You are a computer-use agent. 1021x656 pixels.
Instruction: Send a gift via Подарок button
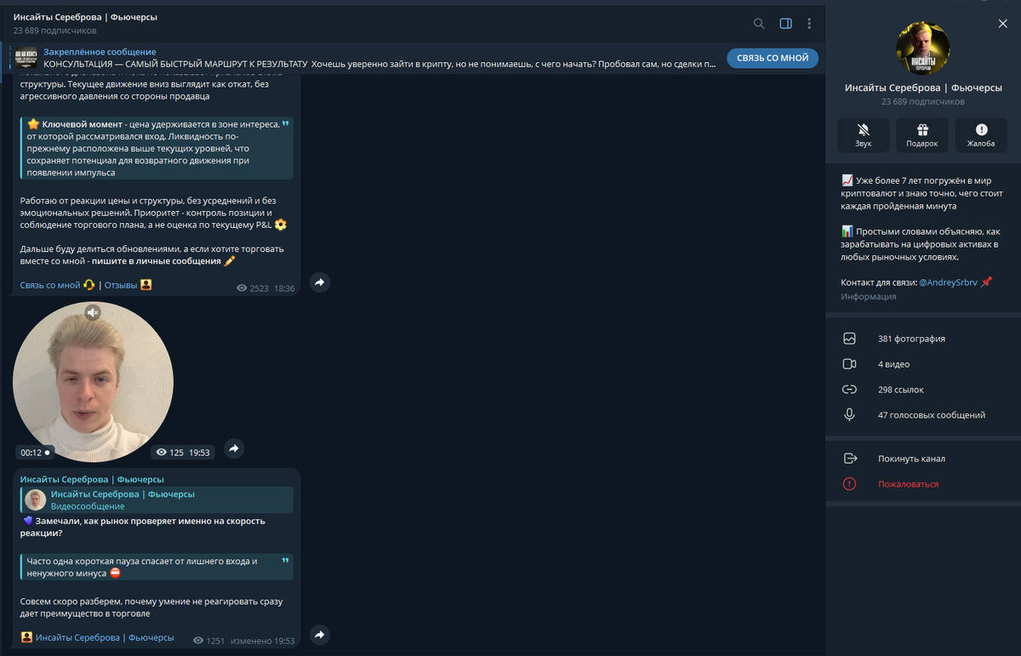(x=922, y=135)
